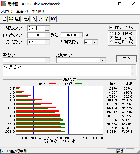Open About via question mark icon
The width and height of the screenshot is (140, 154).
(47, 19)
